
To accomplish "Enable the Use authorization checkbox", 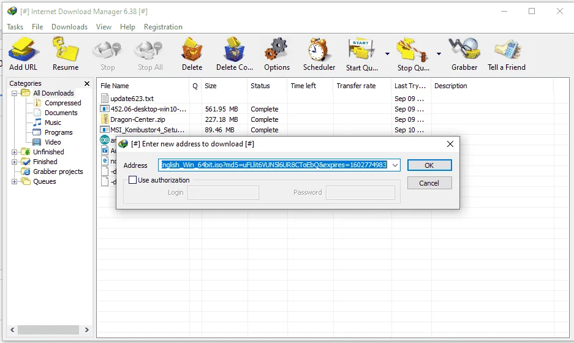I will tap(132, 179).
